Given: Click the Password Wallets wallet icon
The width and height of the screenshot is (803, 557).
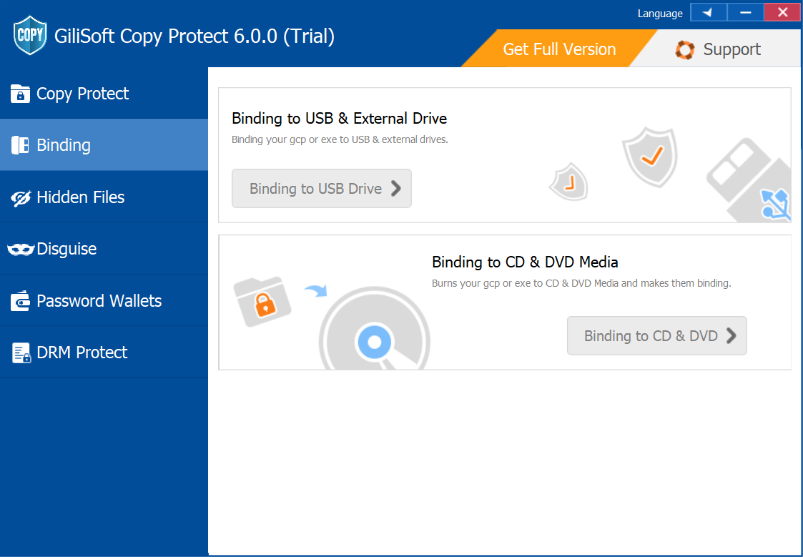Looking at the screenshot, I should point(20,301).
